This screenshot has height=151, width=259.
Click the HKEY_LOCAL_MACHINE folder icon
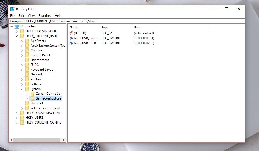point(22,113)
